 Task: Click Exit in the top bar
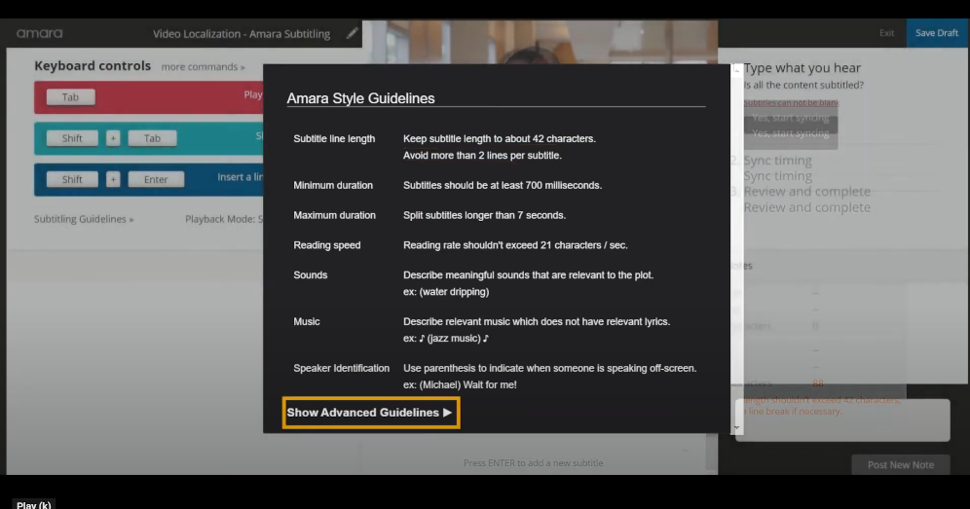tap(886, 33)
